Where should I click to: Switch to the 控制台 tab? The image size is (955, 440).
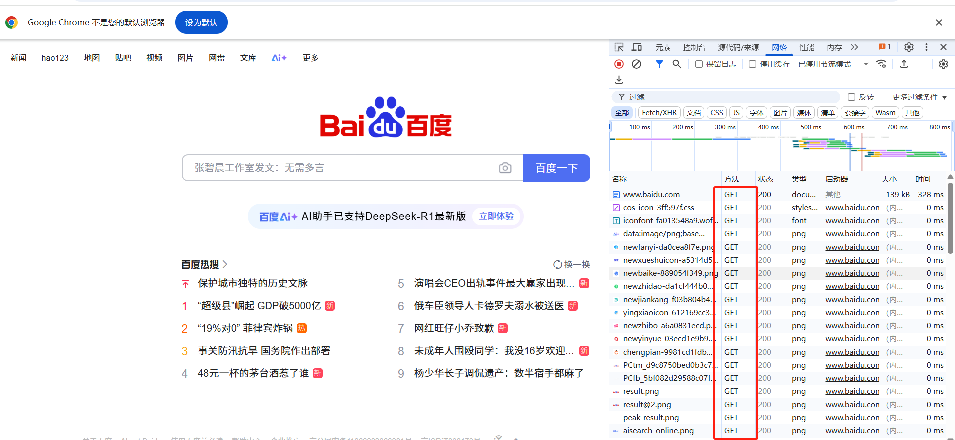coord(694,47)
